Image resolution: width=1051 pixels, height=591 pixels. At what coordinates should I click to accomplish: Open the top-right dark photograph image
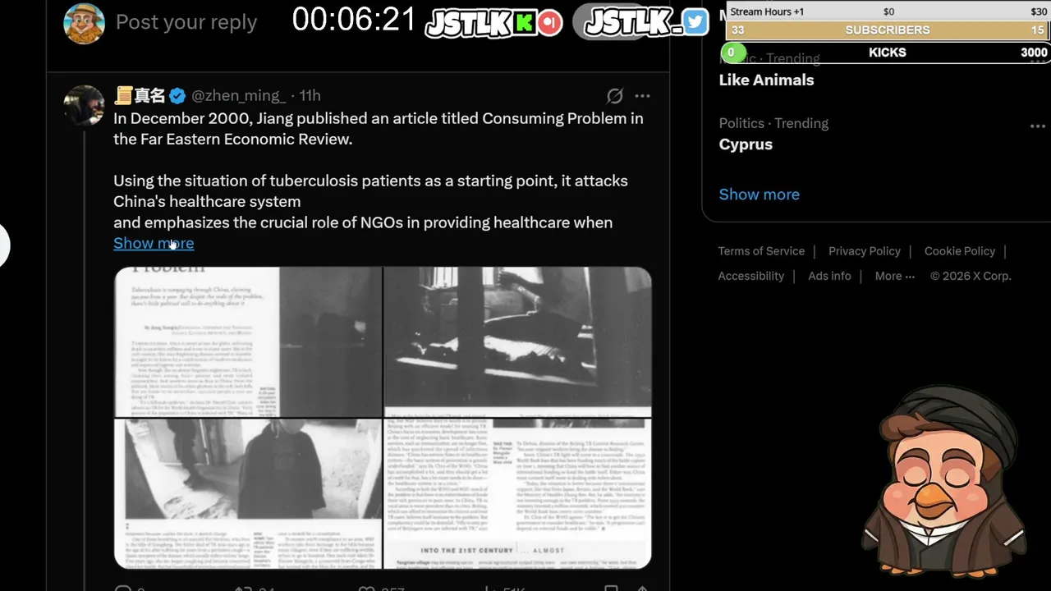(517, 341)
